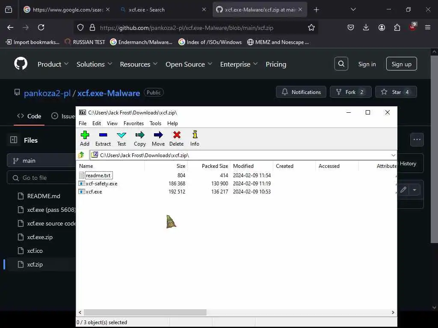This screenshot has width=438, height=328.
Task: Open xcf.zip in file tree
Action: tap(35, 264)
